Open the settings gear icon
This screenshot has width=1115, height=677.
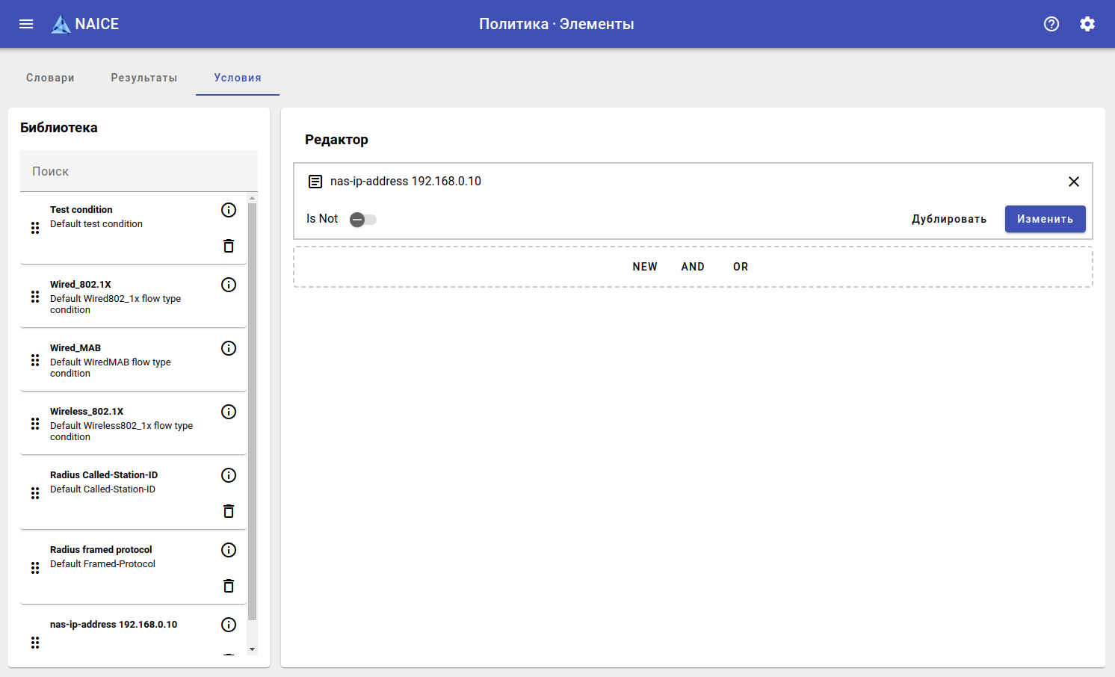(x=1087, y=24)
